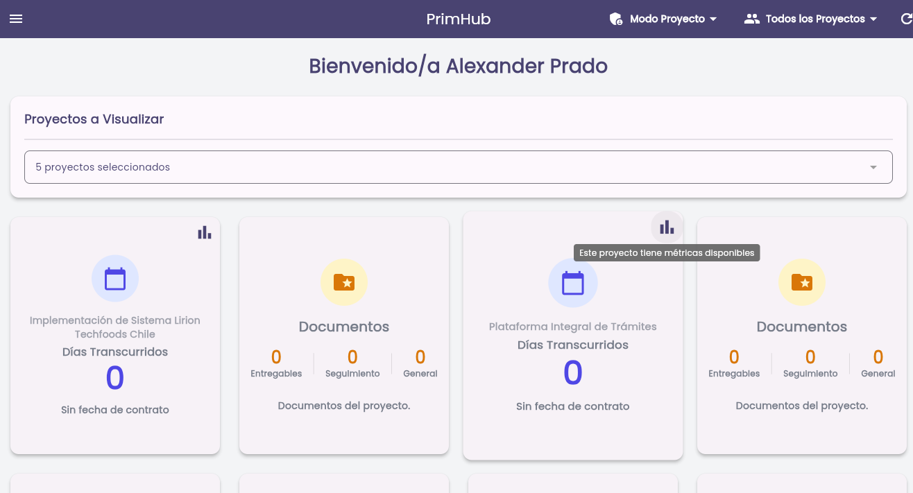The width and height of the screenshot is (913, 493).
Task: Open the 5 proyectos seleccionados selector
Action: tap(459, 167)
